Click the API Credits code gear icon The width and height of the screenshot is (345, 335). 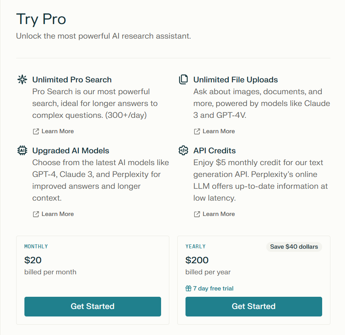184,151
